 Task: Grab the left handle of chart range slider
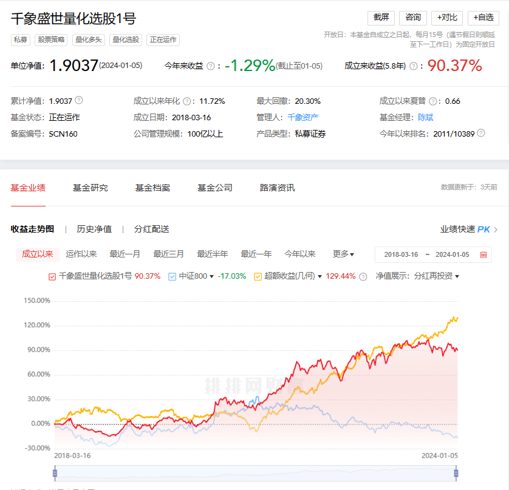tap(55, 474)
